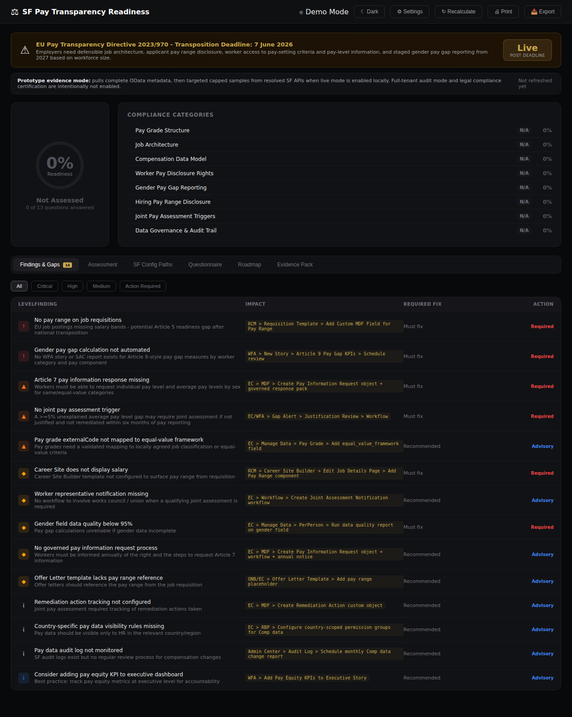This screenshot has height=717, width=572.
Task: Select the severity icon for Gender pay gap calculation not automated
Action: coord(24,356)
